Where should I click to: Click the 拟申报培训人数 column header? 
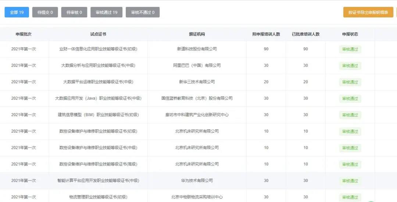[266, 34]
